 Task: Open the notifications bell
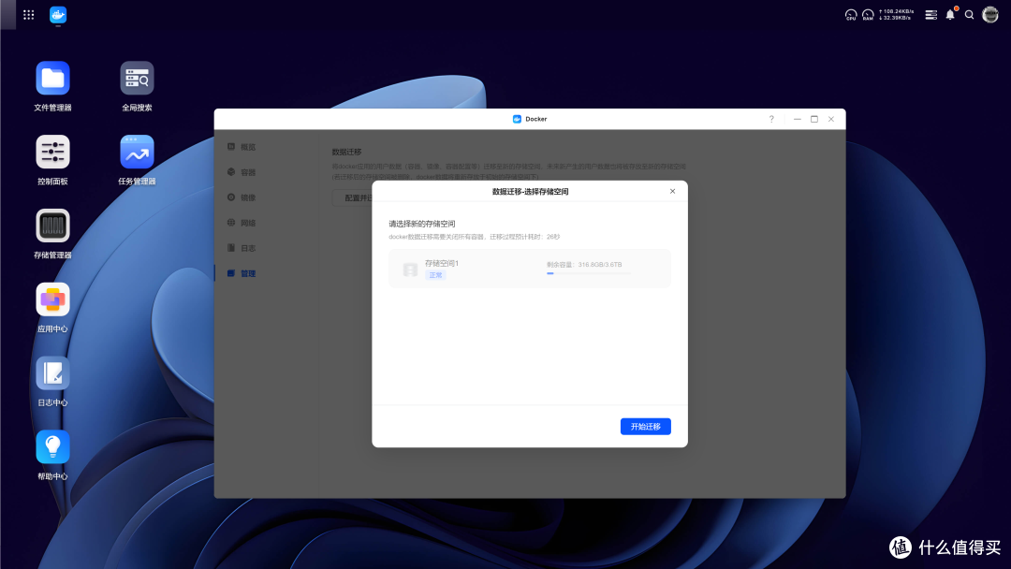(950, 14)
